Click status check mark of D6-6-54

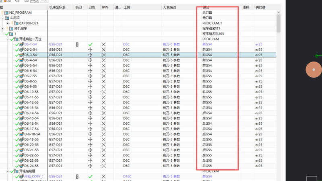click(17, 71)
